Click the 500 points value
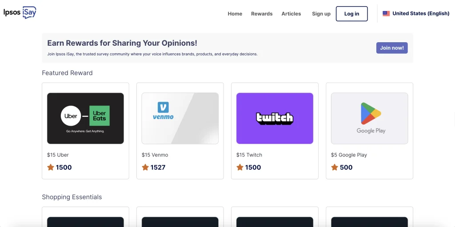The height and width of the screenshot is (227, 455). 346,167
